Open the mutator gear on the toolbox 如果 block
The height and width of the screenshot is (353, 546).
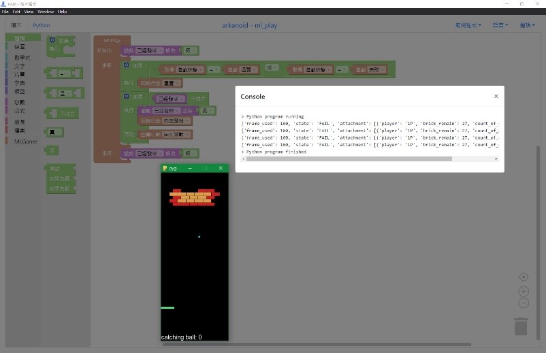click(52, 40)
